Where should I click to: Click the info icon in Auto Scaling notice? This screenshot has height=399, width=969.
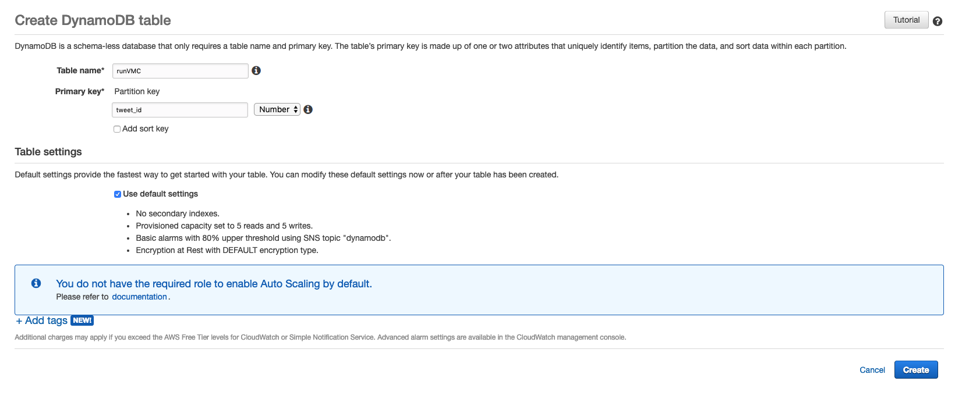(36, 283)
